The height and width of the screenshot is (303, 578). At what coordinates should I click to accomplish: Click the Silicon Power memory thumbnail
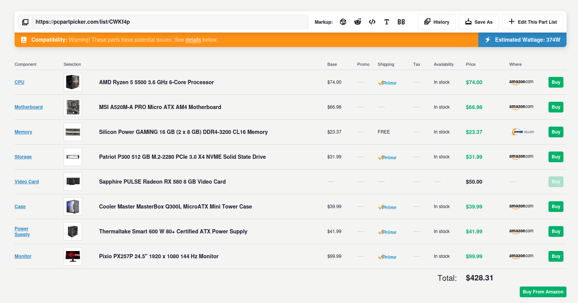pos(73,132)
